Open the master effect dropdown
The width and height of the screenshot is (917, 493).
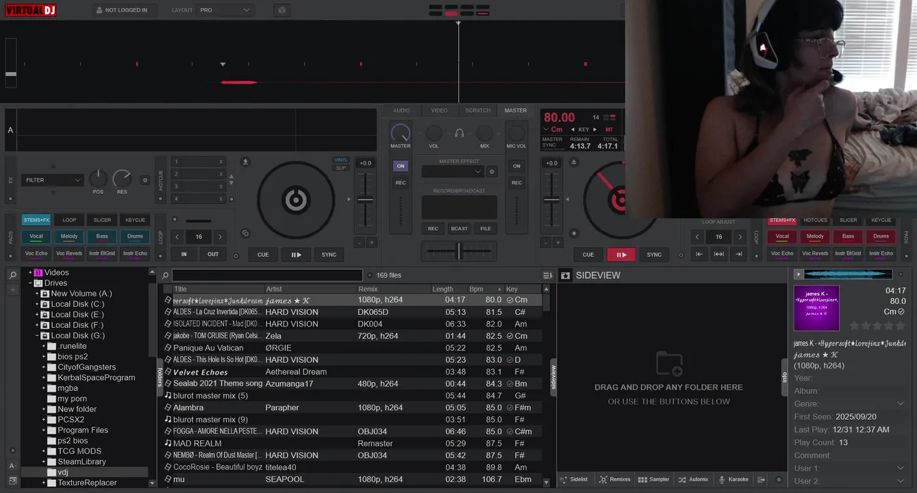tap(453, 172)
